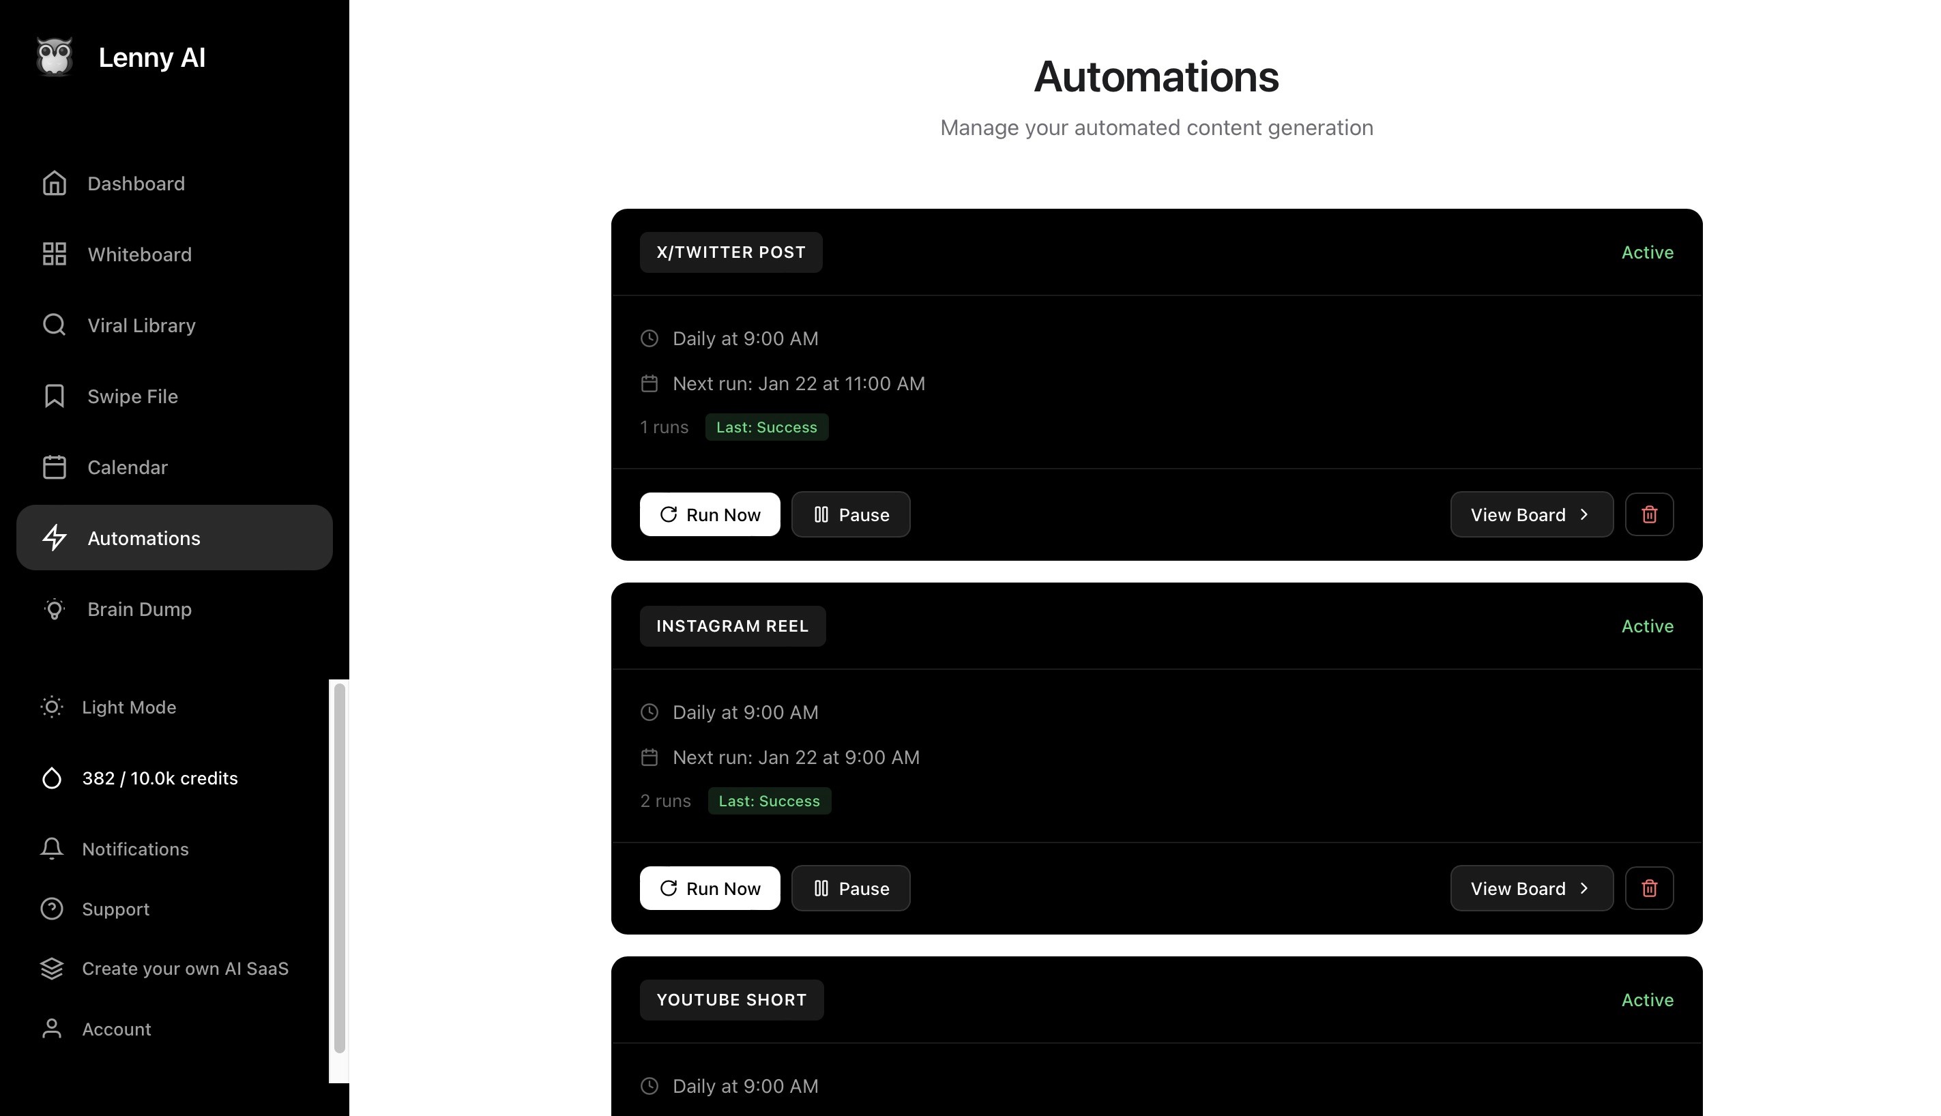Click the sidebar vertical scrollbar

pos(339,866)
